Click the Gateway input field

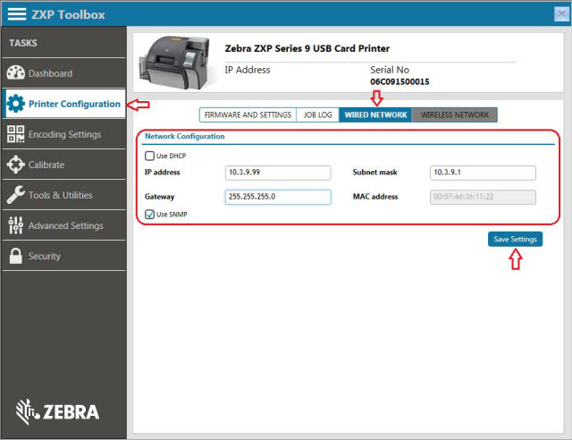[x=278, y=197]
